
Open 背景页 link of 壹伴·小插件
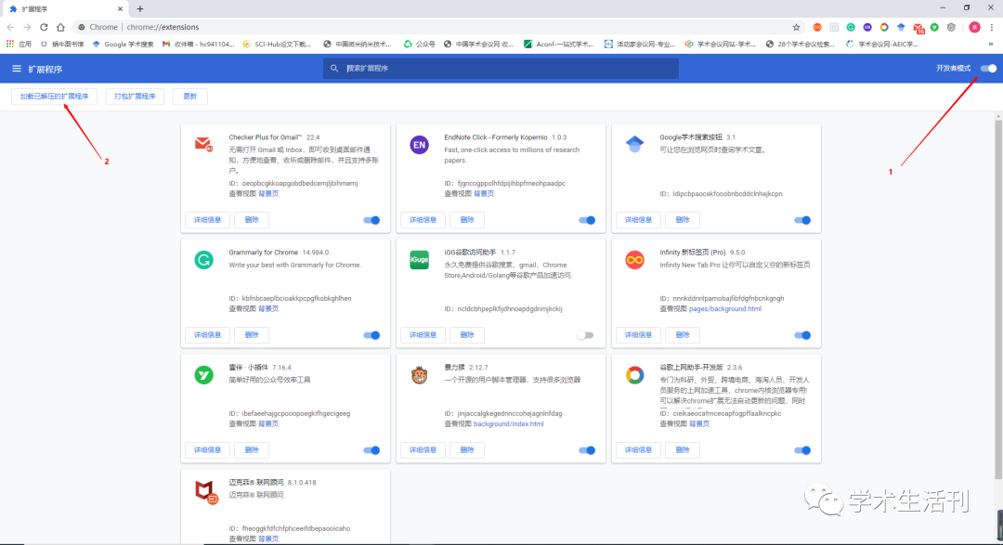(x=268, y=424)
